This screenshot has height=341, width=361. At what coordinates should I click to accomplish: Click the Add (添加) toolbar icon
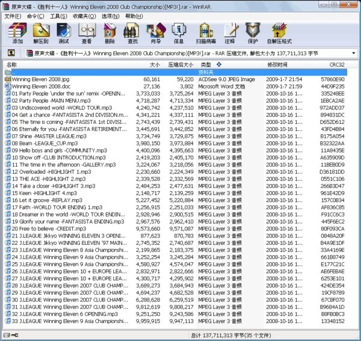(x=17, y=33)
